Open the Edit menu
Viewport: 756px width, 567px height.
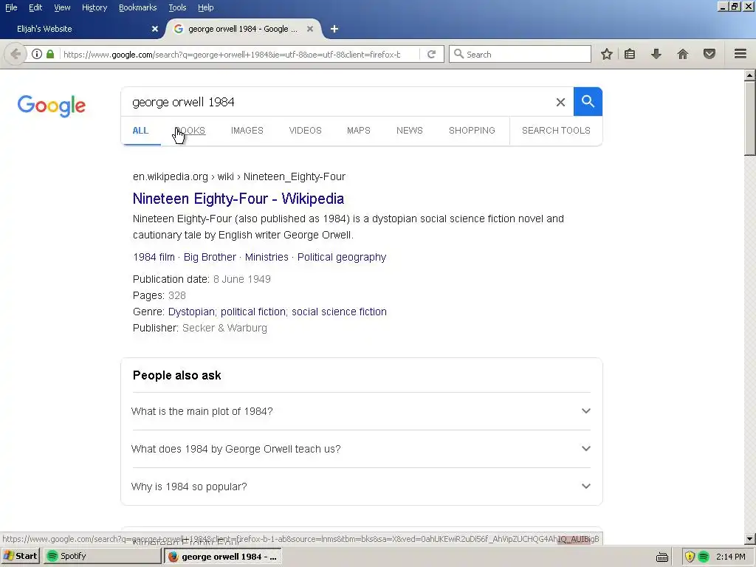35,7
